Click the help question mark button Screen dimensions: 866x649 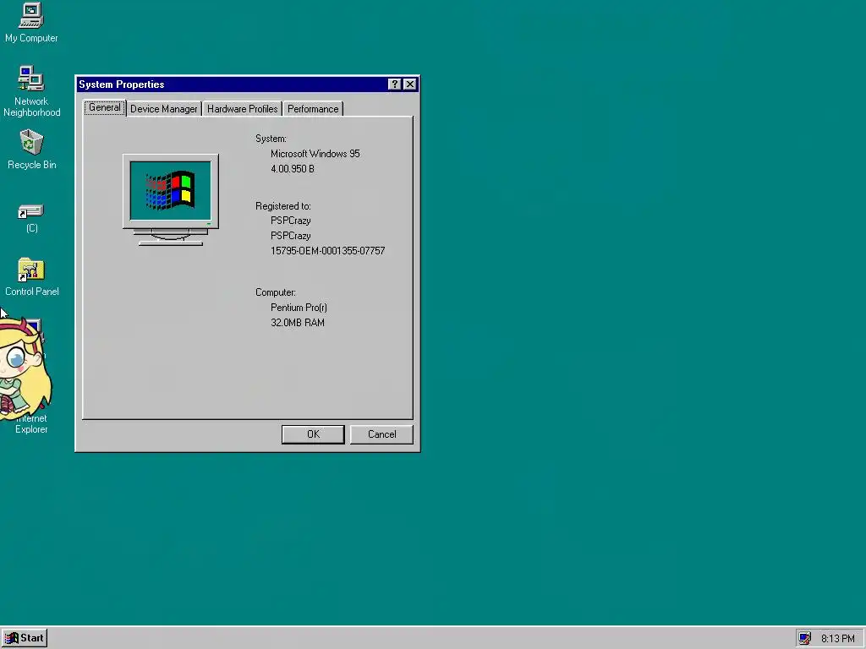(x=394, y=84)
